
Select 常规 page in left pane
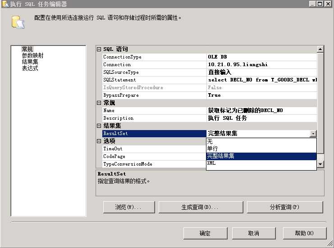pyautogui.click(x=27, y=49)
